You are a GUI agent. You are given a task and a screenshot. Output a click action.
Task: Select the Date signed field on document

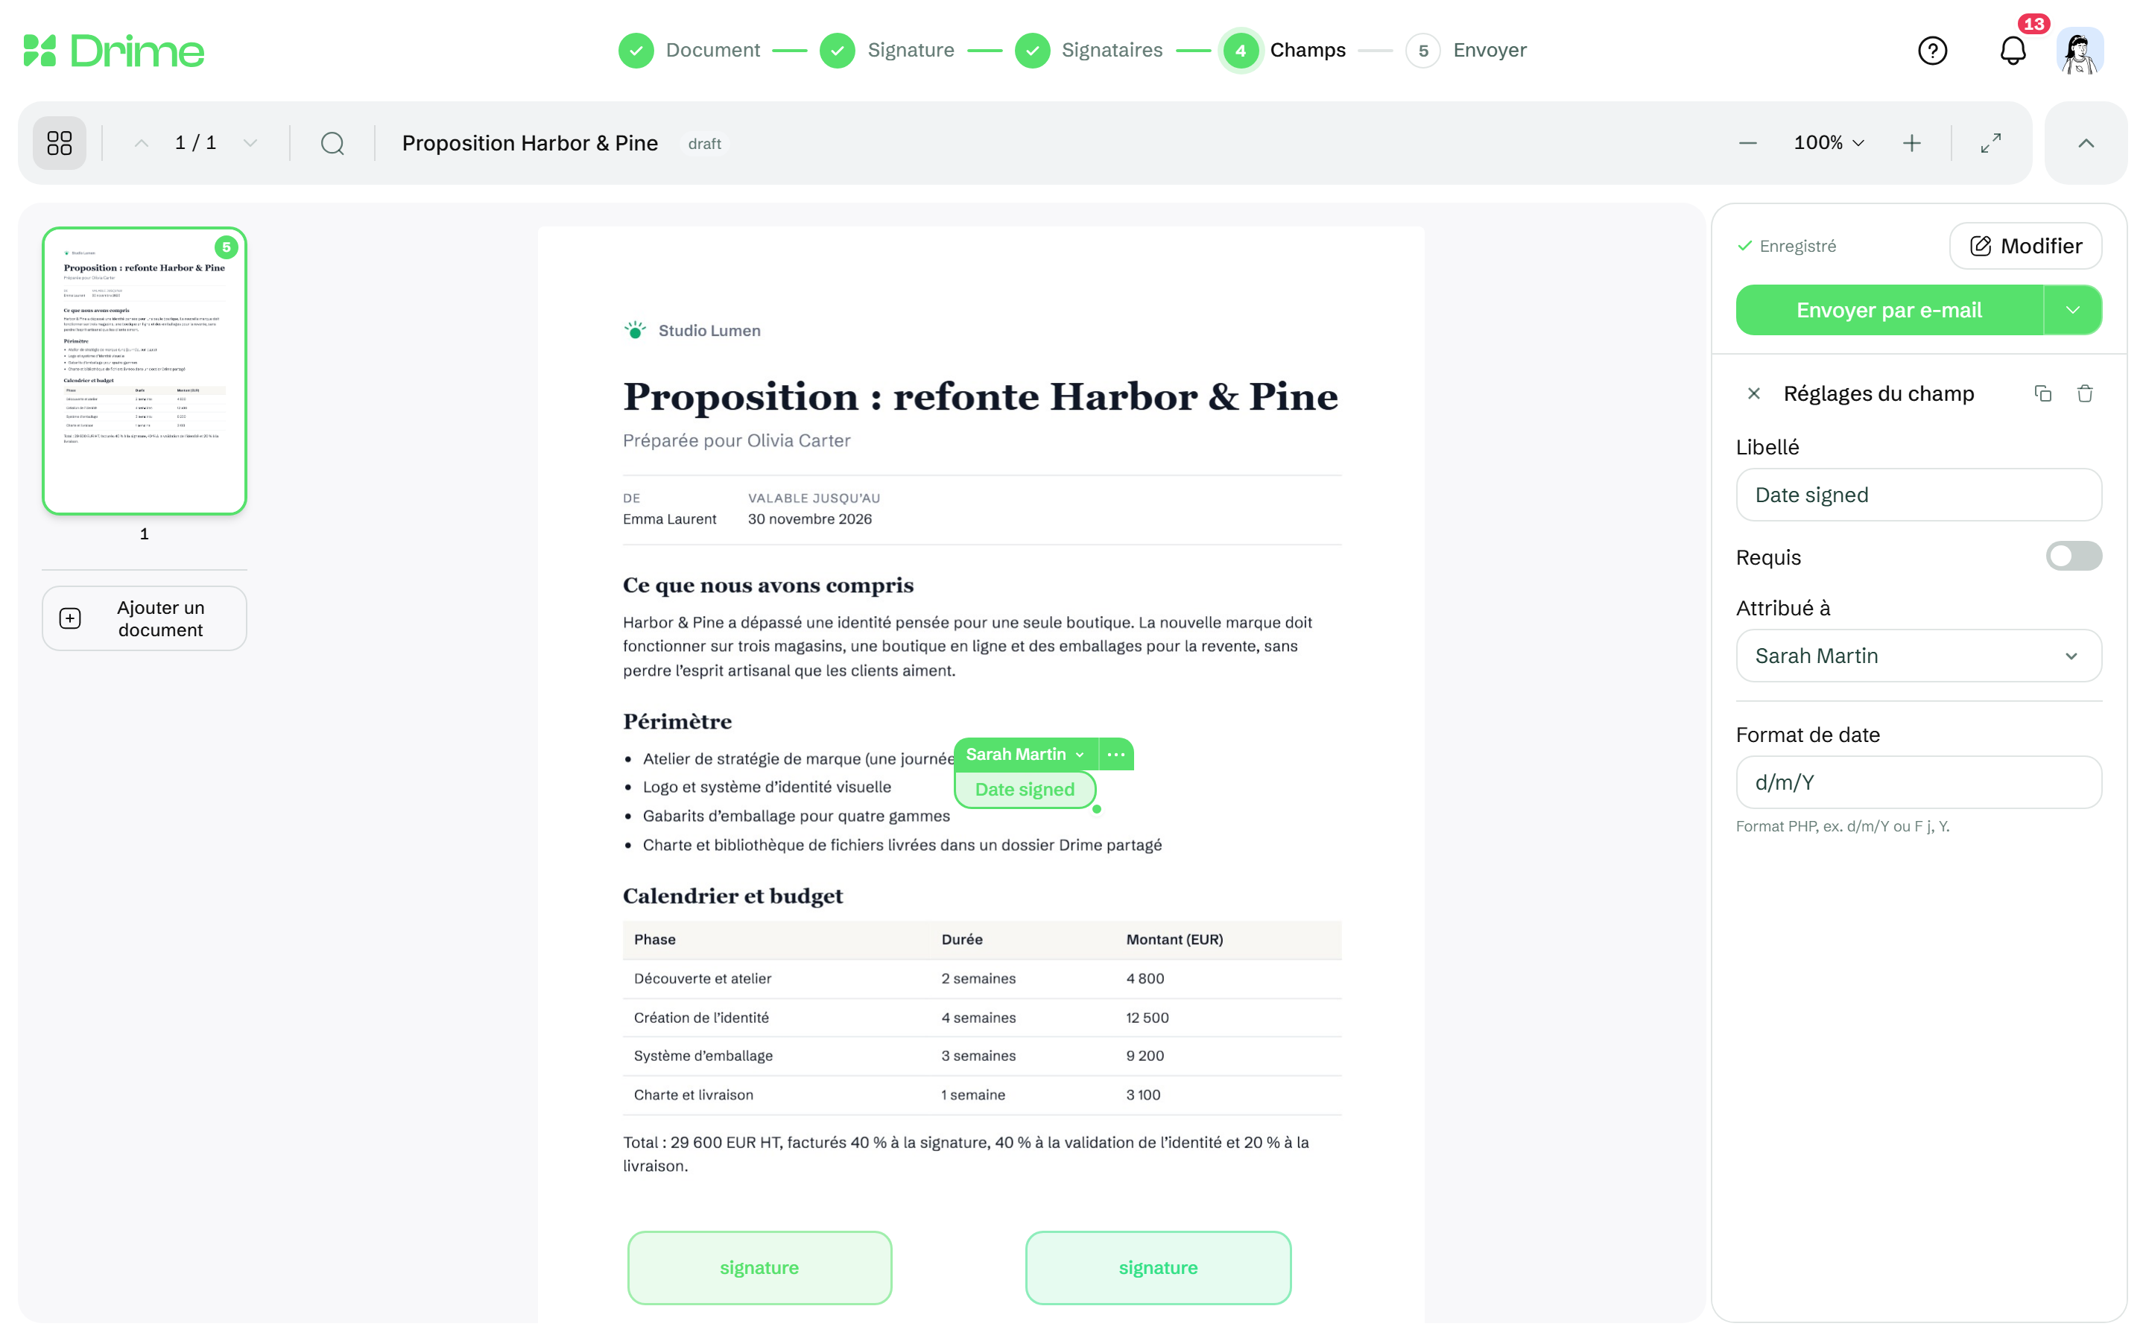tap(1025, 790)
